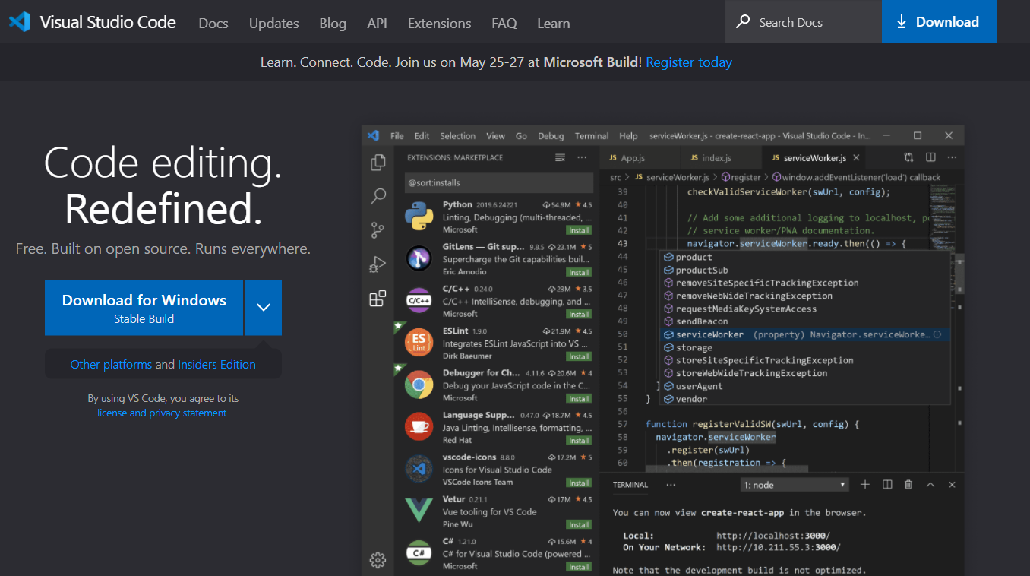Image resolution: width=1030 pixels, height=576 pixels.
Task: Open Learn in the top navigation
Action: coord(554,24)
